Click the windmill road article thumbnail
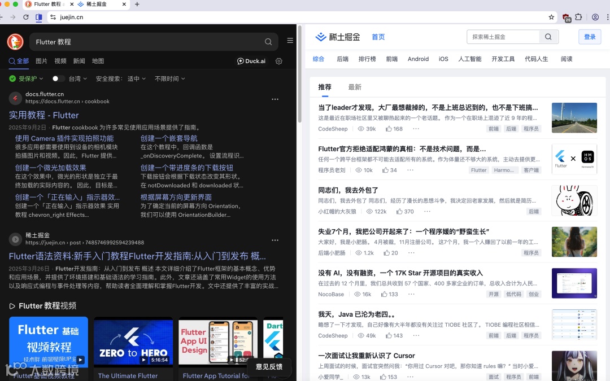Image resolution: width=610 pixels, height=381 pixels. (574, 118)
